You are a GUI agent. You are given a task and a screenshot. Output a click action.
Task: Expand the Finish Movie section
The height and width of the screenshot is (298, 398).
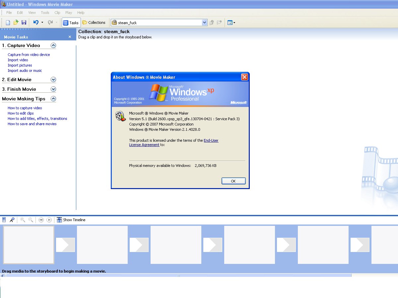(x=53, y=89)
